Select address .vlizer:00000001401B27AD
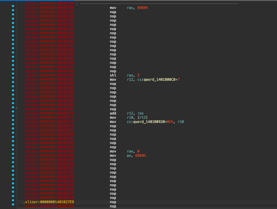 pyautogui.click(x=49, y=71)
